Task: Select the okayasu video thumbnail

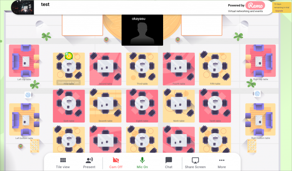Action: point(142,30)
